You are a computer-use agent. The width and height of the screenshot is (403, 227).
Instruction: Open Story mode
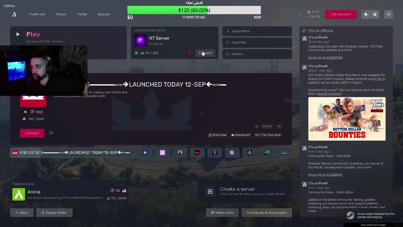pos(22,212)
